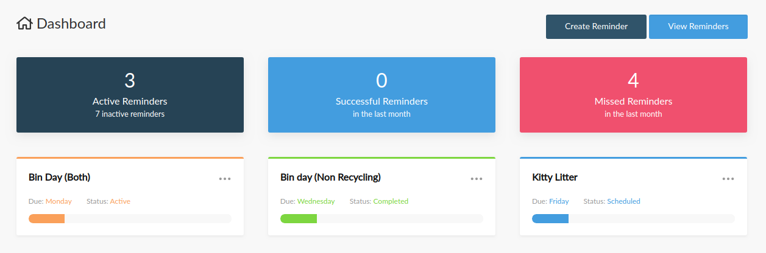Click the Missed Reminders stat card
The width and height of the screenshot is (766, 253).
point(633,95)
